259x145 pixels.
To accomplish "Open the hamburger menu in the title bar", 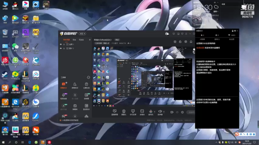I will [186, 34].
